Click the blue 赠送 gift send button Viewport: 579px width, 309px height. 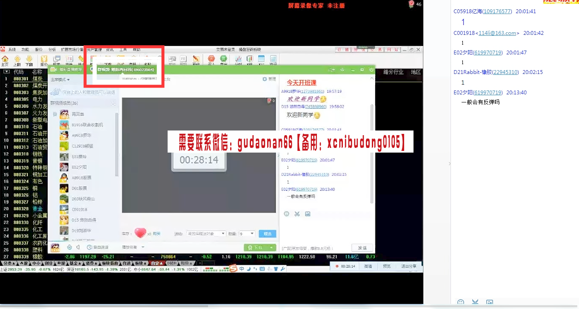267,234
